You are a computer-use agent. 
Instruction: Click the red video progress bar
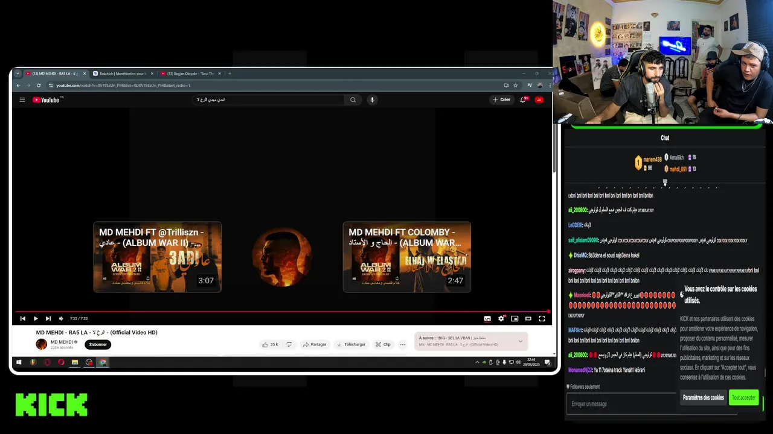pos(282,312)
